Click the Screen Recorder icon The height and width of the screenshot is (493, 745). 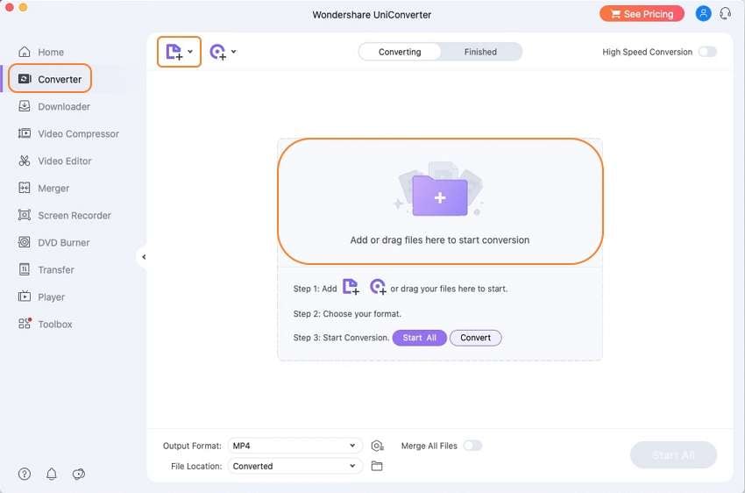click(25, 215)
